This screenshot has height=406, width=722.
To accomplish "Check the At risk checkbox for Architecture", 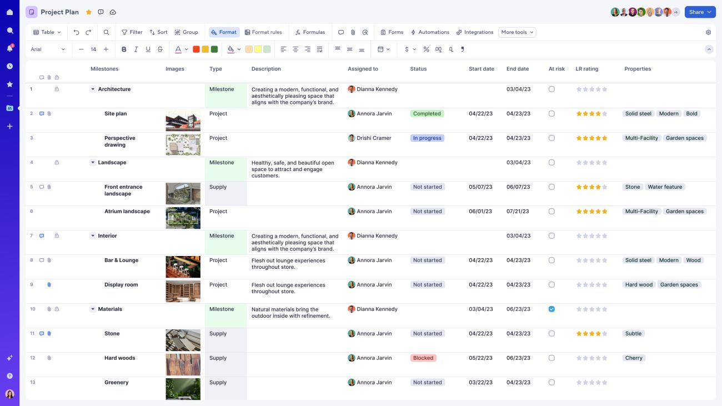I will tap(552, 89).
